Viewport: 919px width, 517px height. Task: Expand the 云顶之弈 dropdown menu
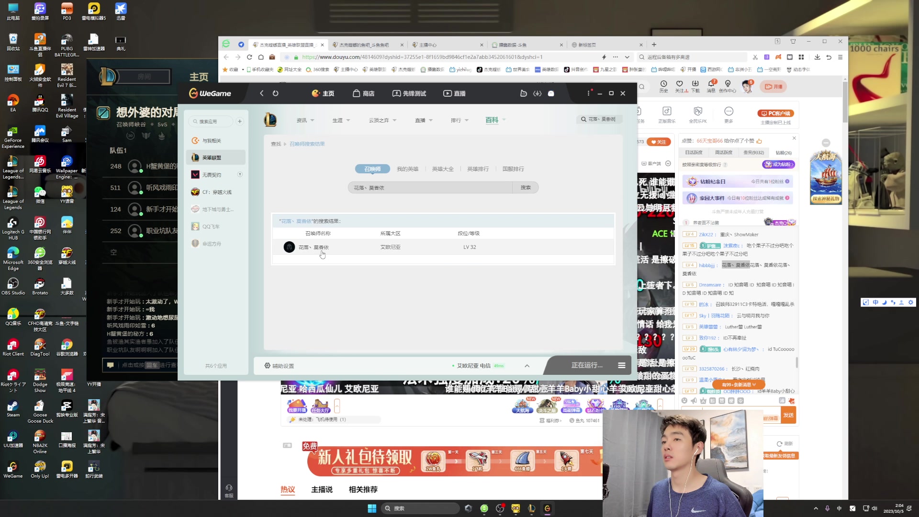point(382,120)
